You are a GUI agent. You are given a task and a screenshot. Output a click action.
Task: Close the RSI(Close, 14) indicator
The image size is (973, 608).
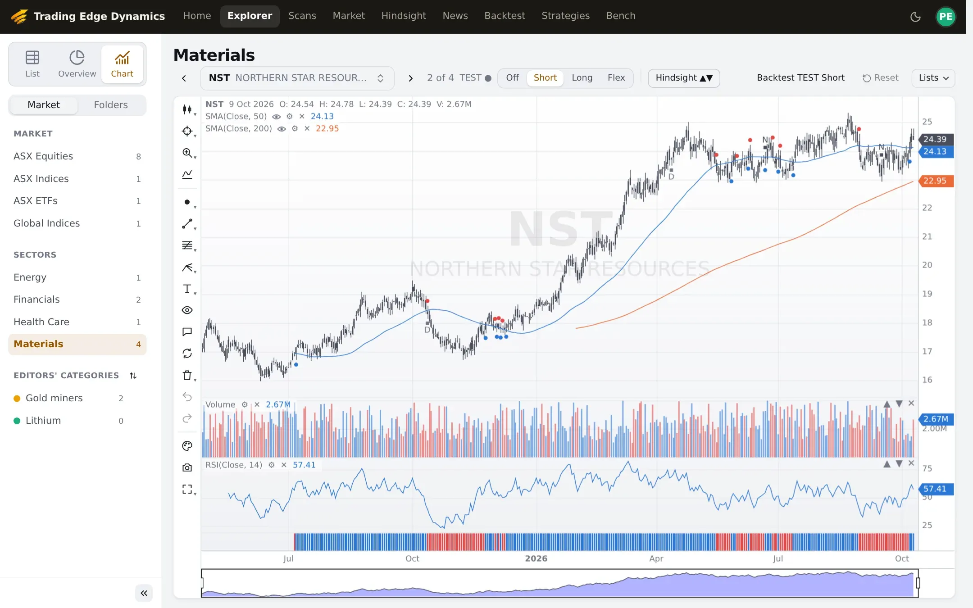point(284,465)
